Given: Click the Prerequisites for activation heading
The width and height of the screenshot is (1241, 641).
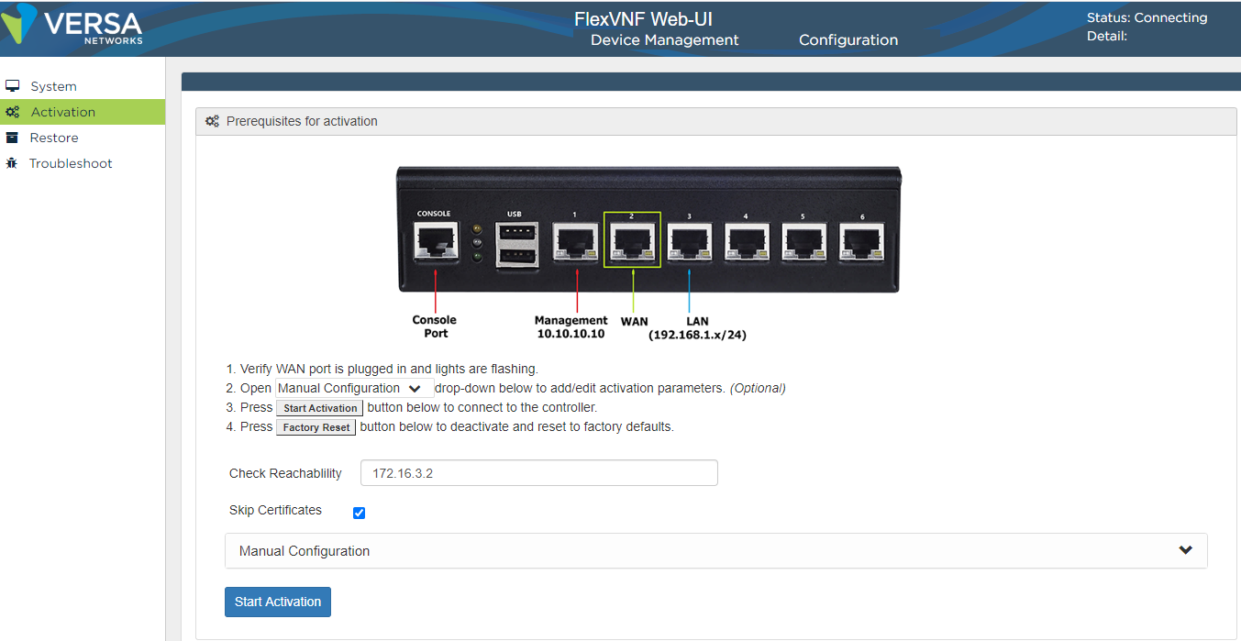Looking at the screenshot, I should 302,121.
